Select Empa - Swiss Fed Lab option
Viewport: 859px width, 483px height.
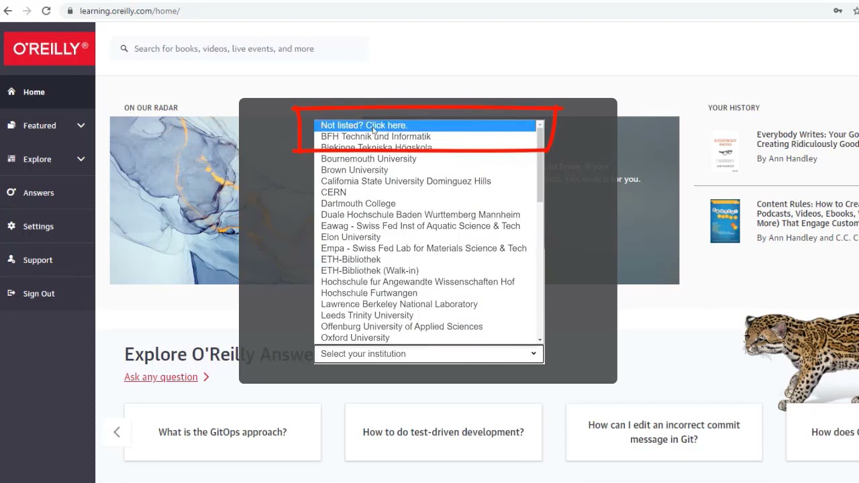[425, 248]
